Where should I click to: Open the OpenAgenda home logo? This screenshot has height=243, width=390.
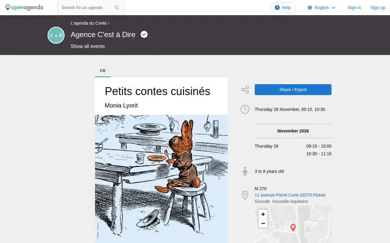(24, 8)
